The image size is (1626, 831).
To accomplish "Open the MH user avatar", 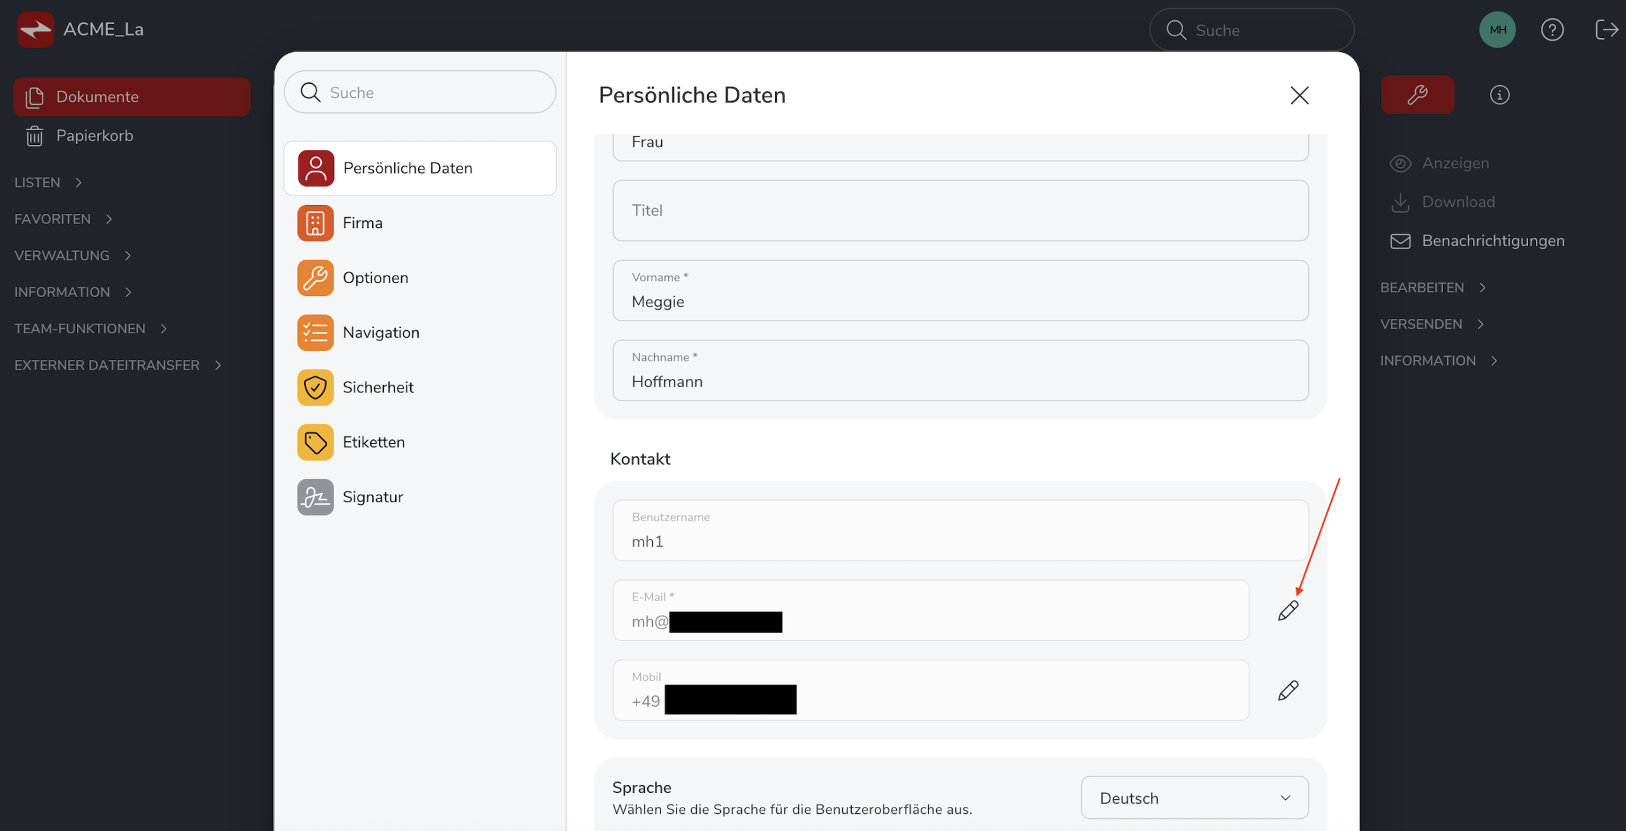I will [1497, 30].
